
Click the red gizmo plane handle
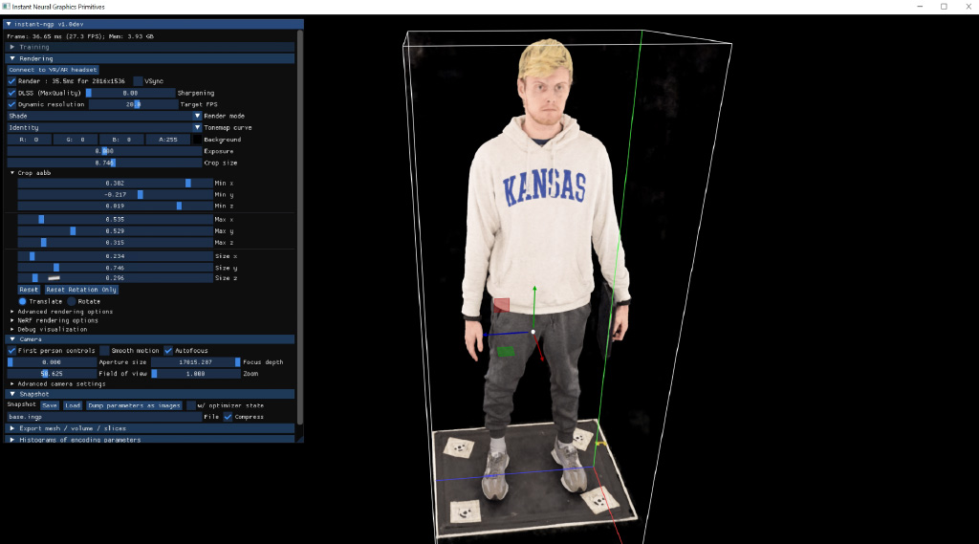pyautogui.click(x=501, y=305)
